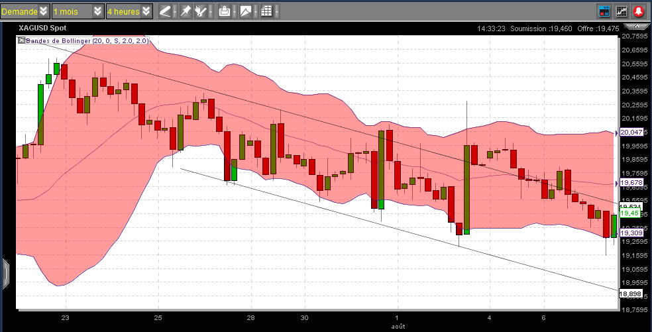Click the 18,898 trendline price label

click(630, 294)
